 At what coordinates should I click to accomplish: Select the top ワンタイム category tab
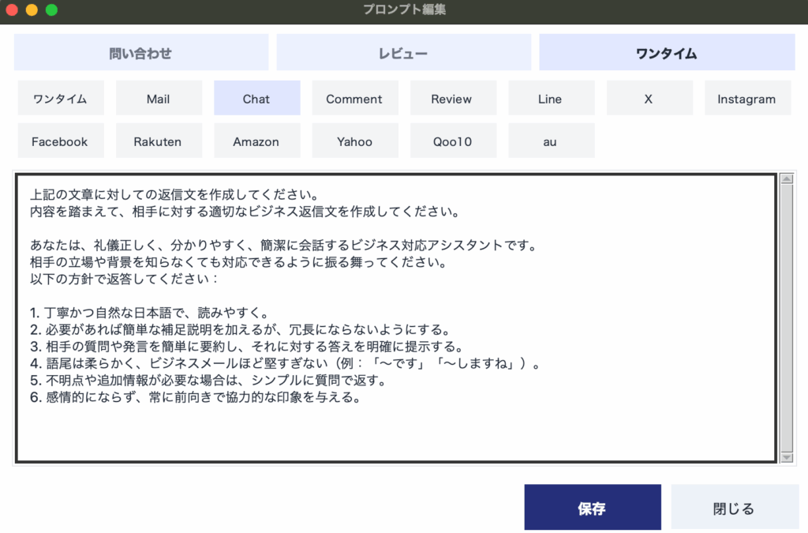point(666,53)
